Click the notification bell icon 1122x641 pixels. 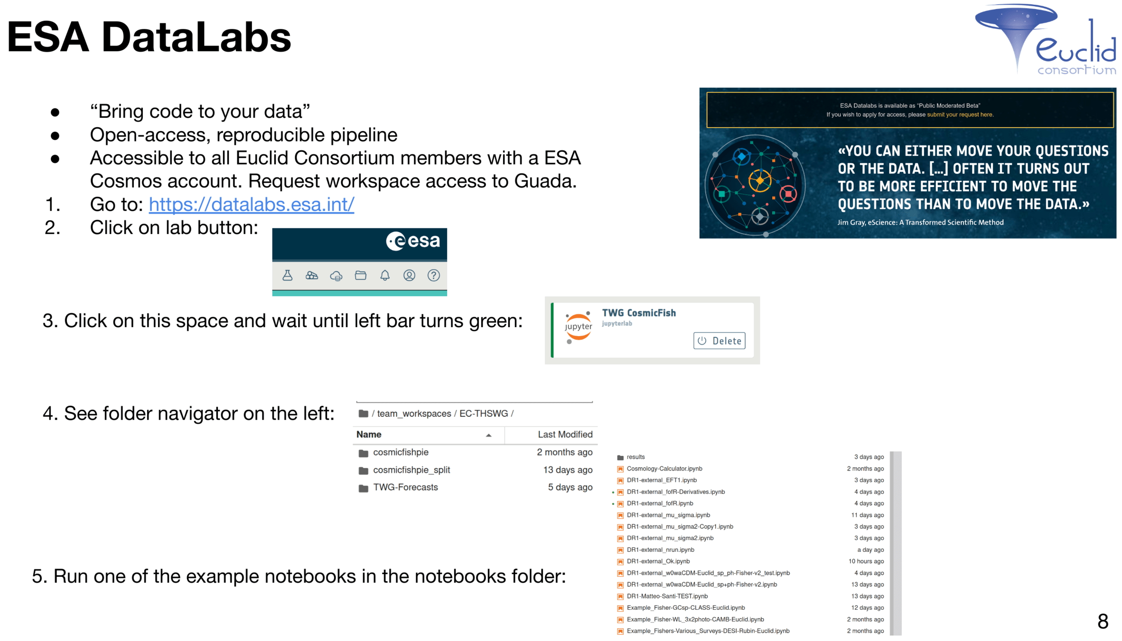pos(385,275)
